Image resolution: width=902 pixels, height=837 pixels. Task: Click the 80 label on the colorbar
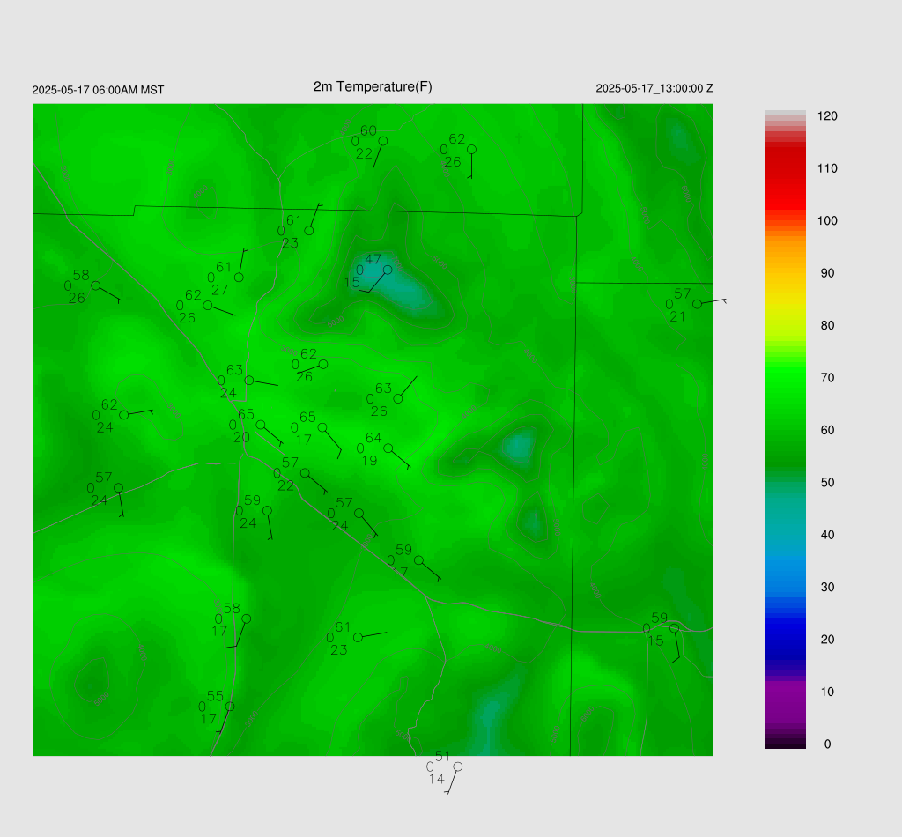[x=827, y=326]
